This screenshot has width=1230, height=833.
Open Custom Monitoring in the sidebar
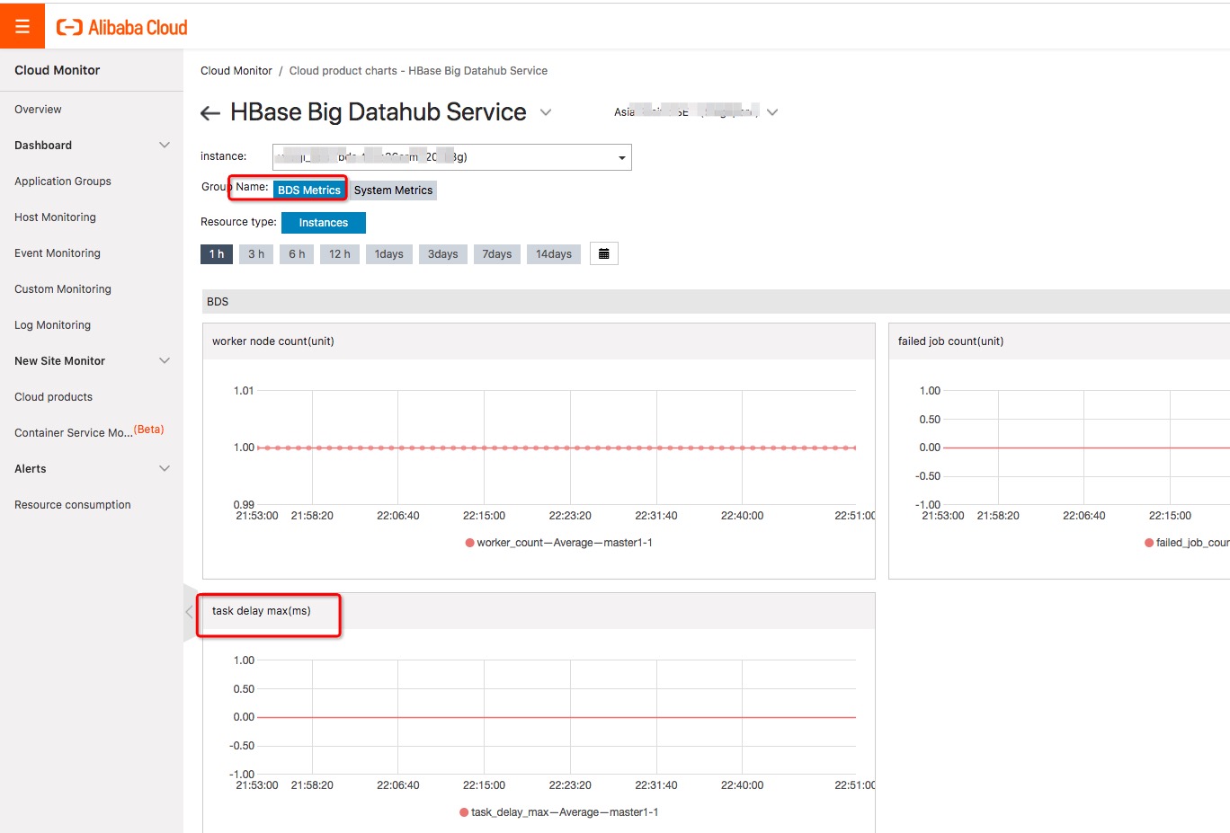[x=62, y=288]
